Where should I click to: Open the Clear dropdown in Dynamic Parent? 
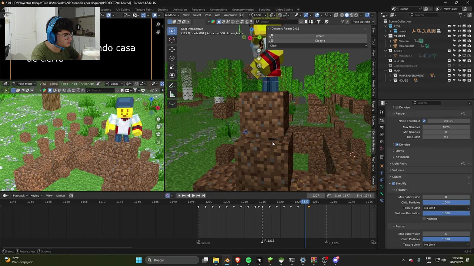coord(318,45)
